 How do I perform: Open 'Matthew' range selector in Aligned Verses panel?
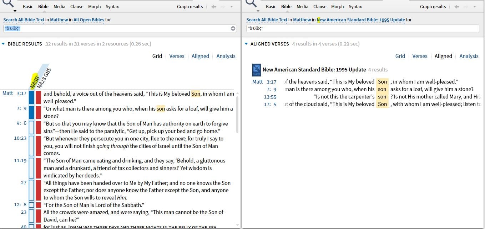302,20
